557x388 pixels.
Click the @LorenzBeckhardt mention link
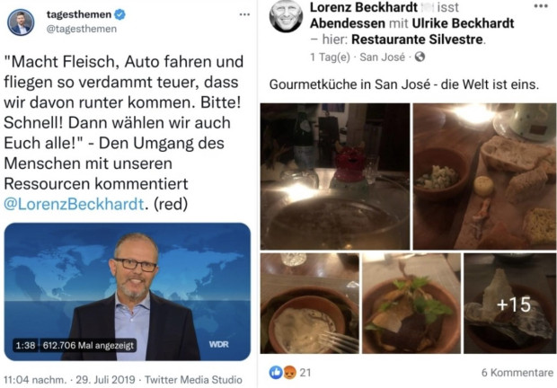tap(74, 204)
